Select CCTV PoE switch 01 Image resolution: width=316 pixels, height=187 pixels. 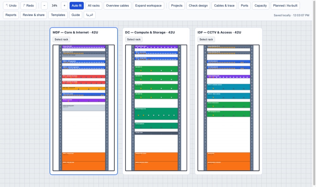228,62
